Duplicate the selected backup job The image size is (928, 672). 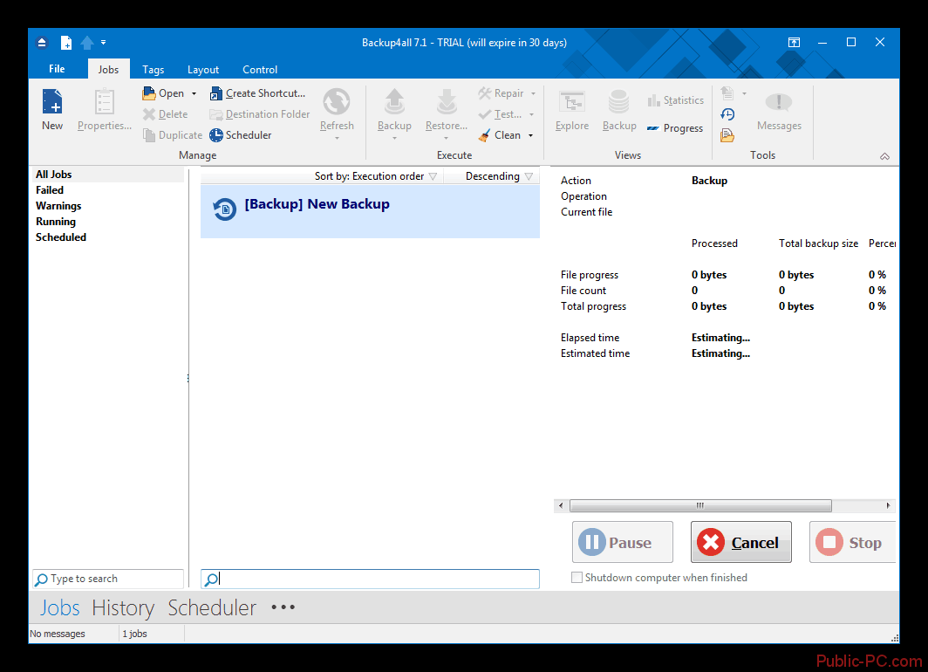coord(173,135)
